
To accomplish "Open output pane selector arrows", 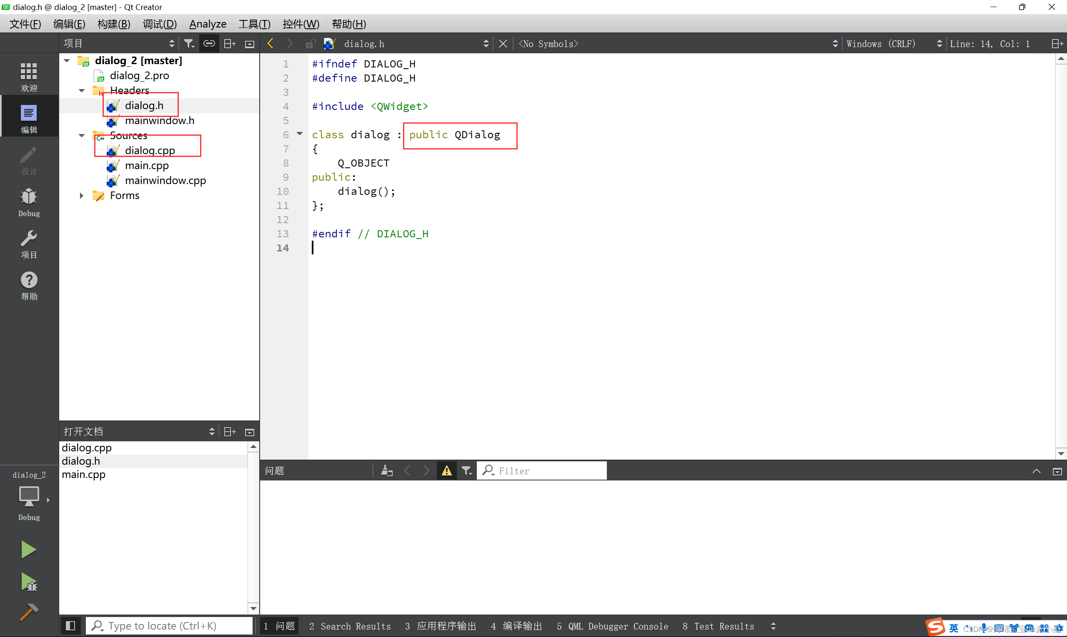I will tap(773, 626).
